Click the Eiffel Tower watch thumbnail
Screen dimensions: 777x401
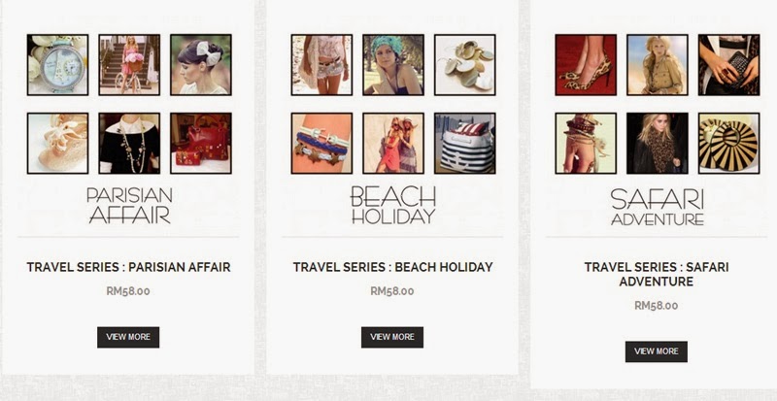click(58, 65)
